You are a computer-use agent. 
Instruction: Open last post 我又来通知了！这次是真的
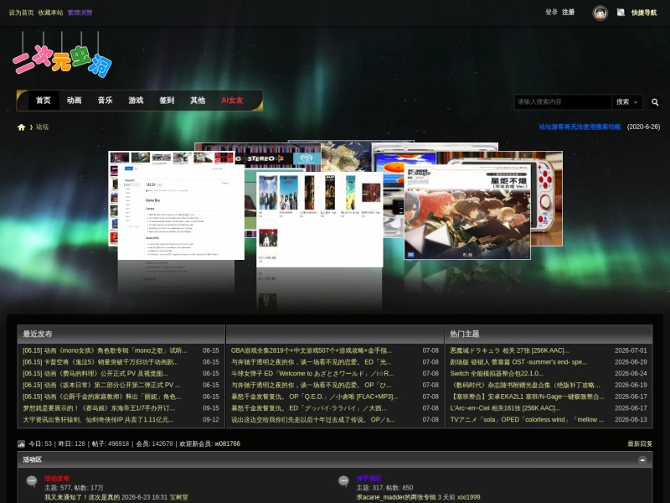(82, 497)
